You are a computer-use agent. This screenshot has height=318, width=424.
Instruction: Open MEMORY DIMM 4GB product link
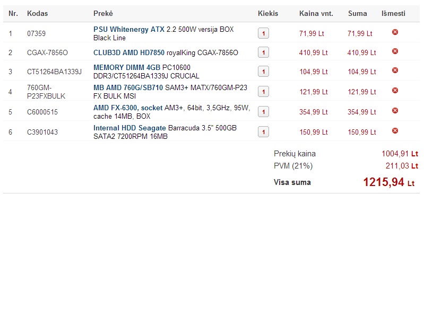(x=127, y=67)
